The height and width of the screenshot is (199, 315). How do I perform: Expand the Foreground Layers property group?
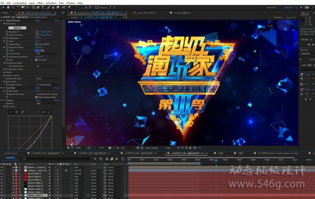4,69
